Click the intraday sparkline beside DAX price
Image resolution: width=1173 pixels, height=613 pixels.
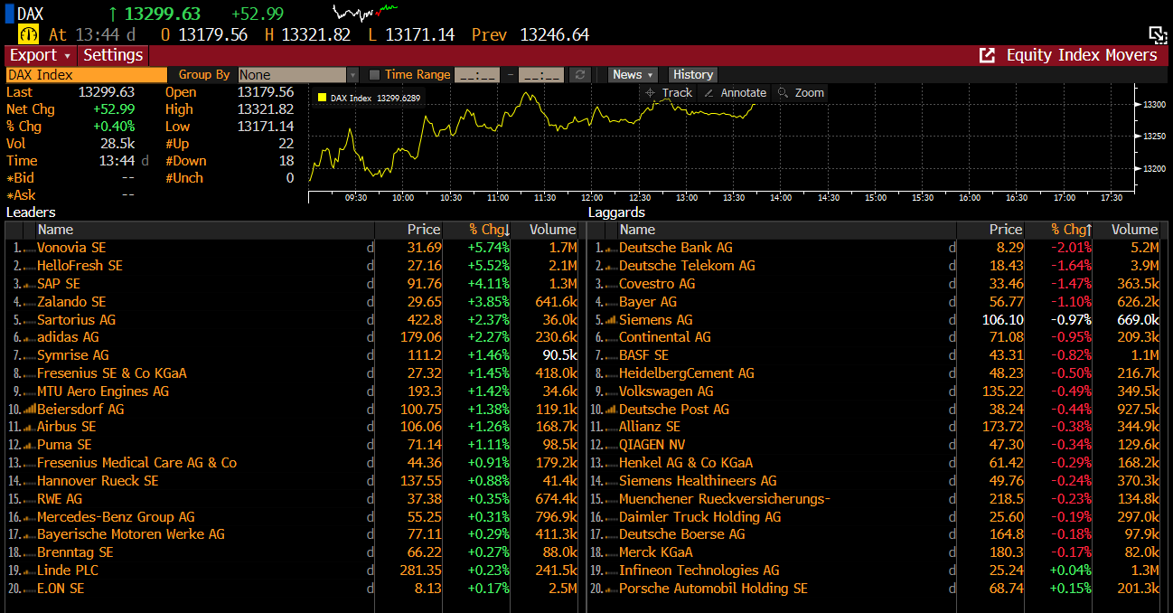click(365, 13)
